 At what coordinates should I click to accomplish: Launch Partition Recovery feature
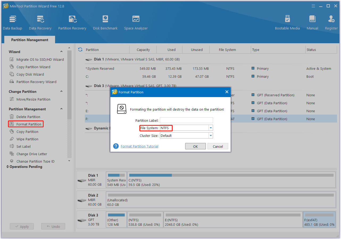[72, 23]
